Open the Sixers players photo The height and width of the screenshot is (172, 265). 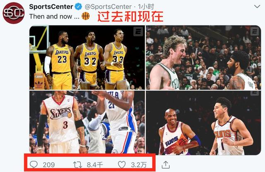(87, 122)
